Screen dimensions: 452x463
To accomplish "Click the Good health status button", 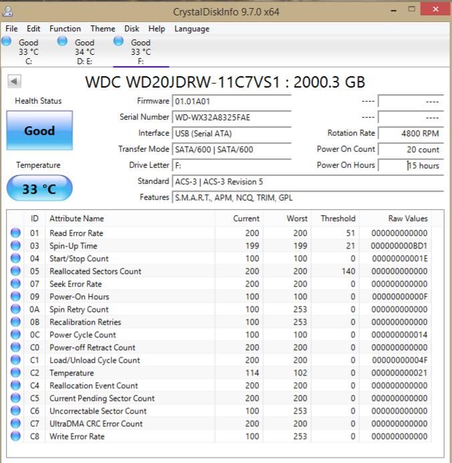I will [39, 130].
